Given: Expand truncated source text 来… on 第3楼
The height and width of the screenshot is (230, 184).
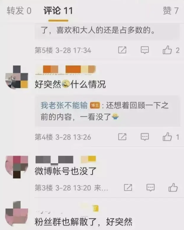Looking at the screenshot, I should [101, 188].
